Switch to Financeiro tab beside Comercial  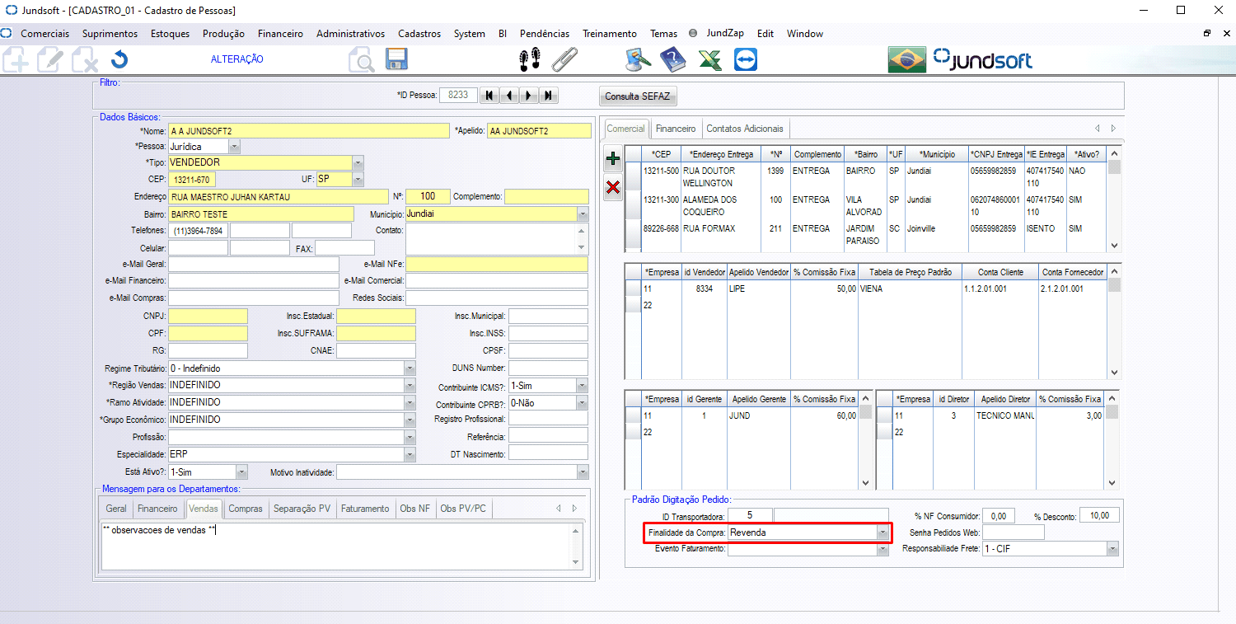[x=676, y=129]
